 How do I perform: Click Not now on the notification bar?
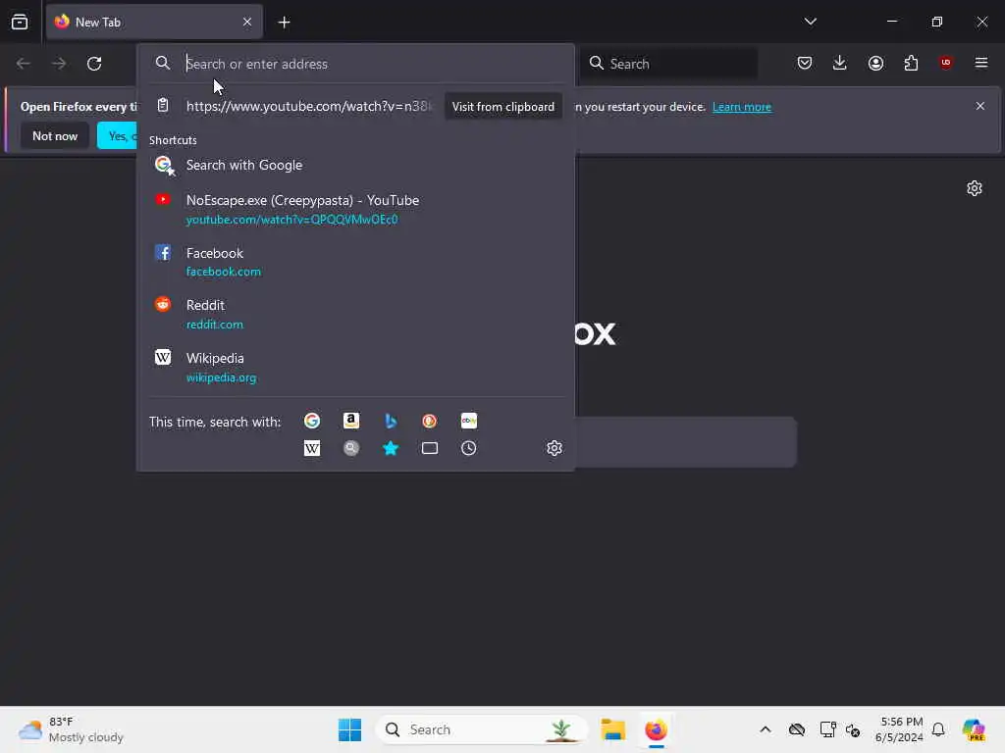click(x=55, y=135)
